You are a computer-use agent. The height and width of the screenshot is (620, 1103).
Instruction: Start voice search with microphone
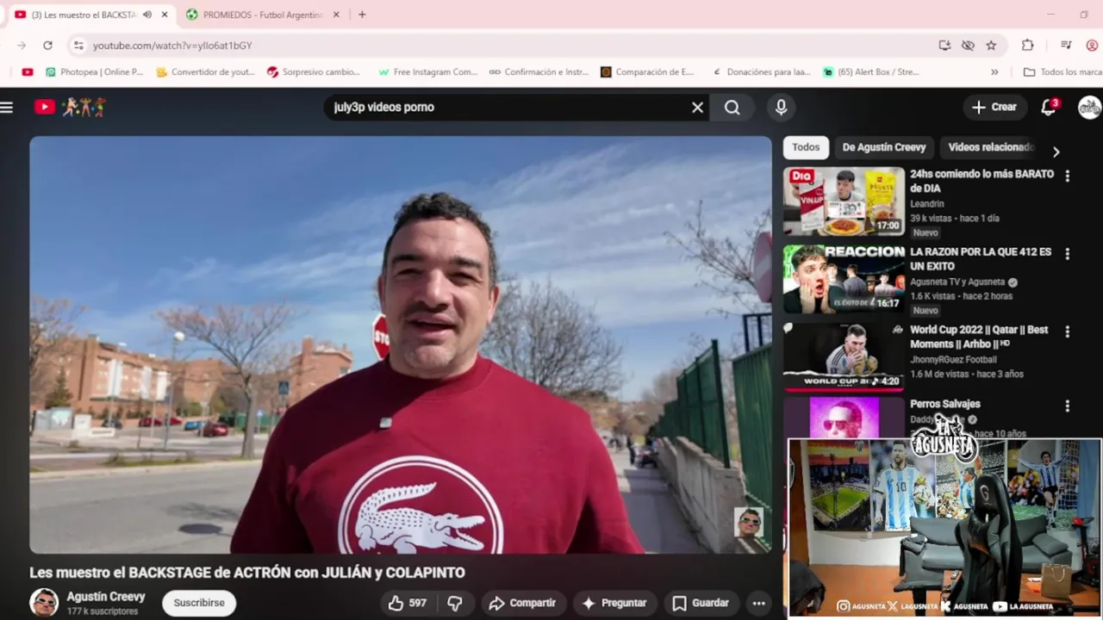[781, 108]
